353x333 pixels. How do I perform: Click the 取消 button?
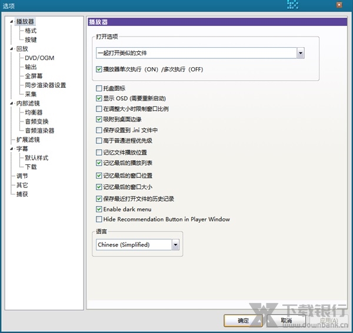[x=286, y=321]
